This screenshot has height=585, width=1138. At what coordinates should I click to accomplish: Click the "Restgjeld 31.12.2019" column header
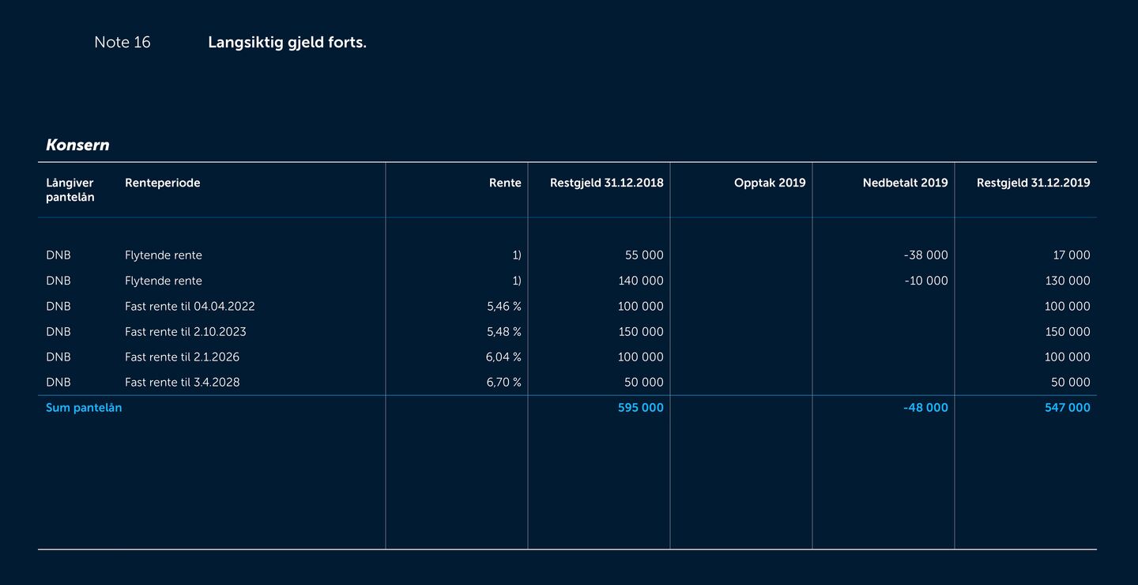tap(1033, 183)
